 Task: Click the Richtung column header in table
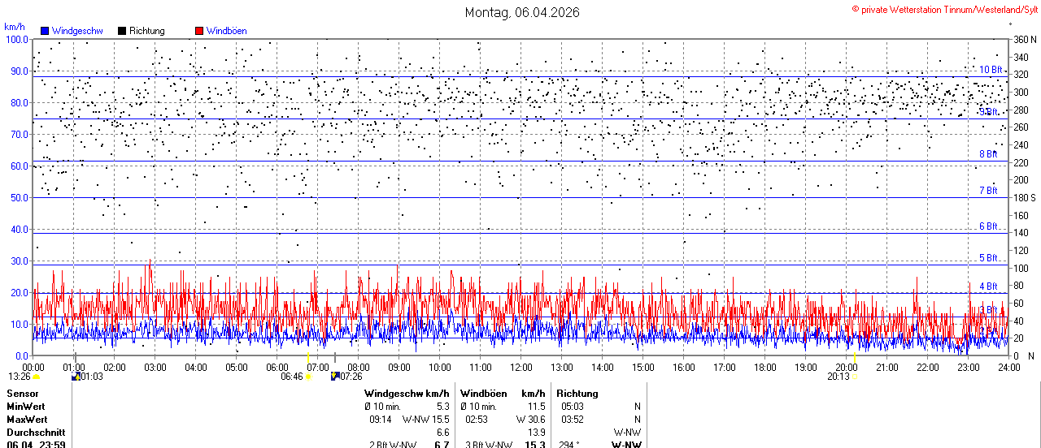tap(577, 394)
